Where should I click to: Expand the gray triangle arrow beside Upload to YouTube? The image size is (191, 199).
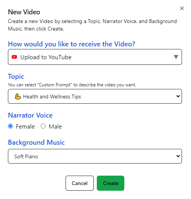tap(176, 57)
